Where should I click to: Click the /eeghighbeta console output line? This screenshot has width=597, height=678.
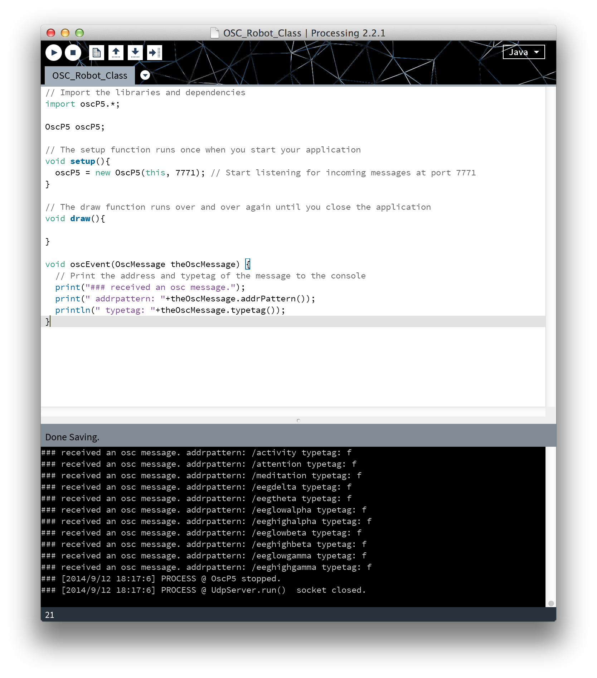pyautogui.click(x=204, y=544)
